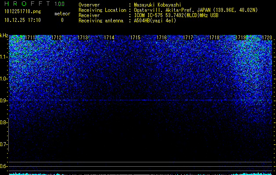Click the 1715 time marker
Image resolution: width=276 pixels, height=175 pixels.
[135, 37]
